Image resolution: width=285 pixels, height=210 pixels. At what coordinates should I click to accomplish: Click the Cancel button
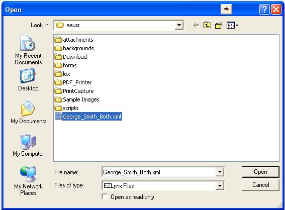[260, 185]
